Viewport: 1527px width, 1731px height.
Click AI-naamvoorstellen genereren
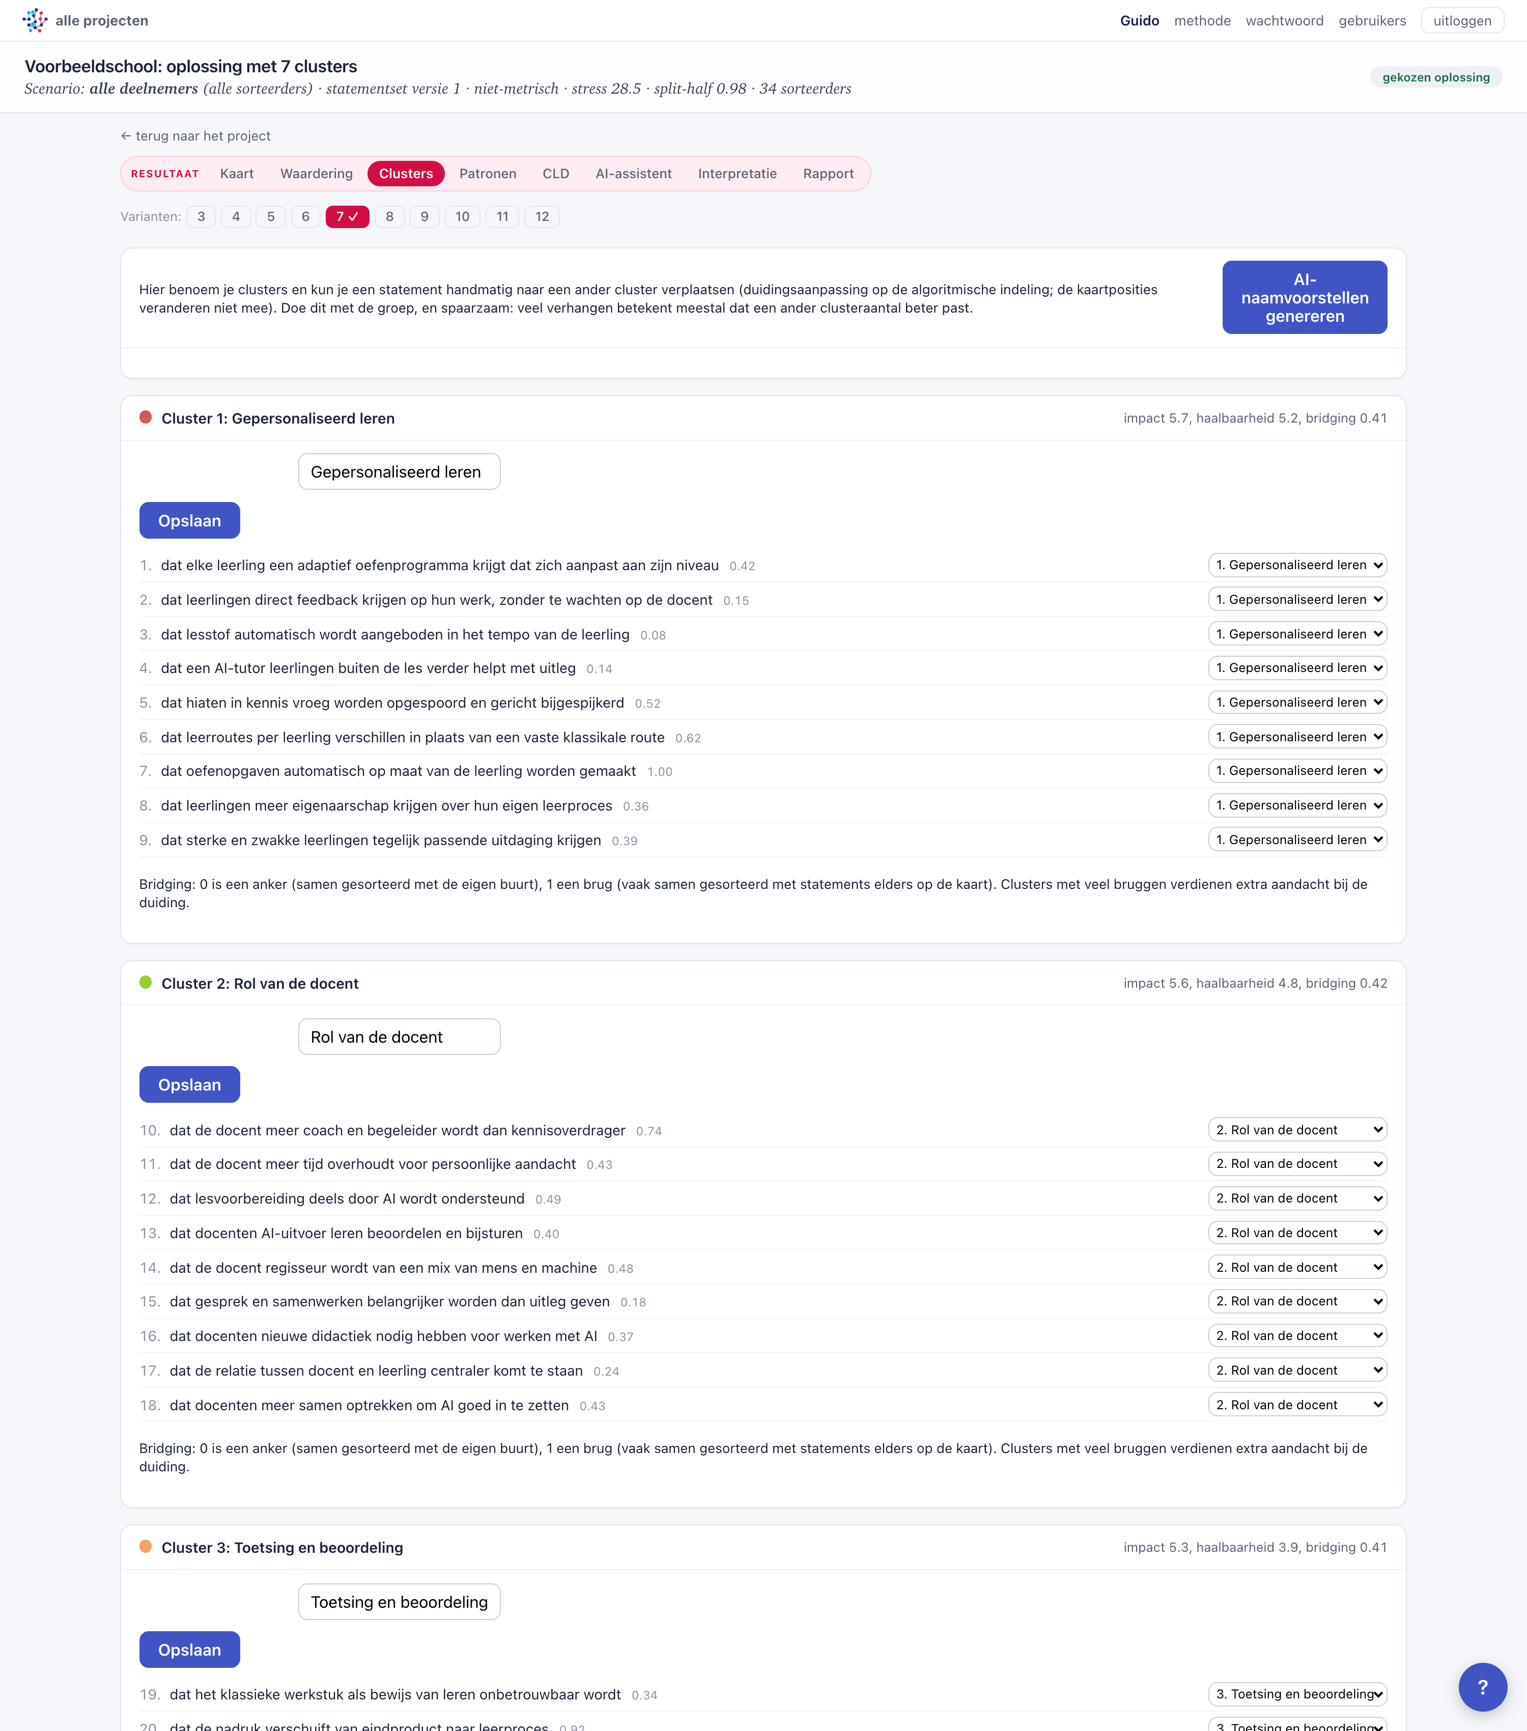[x=1305, y=297]
